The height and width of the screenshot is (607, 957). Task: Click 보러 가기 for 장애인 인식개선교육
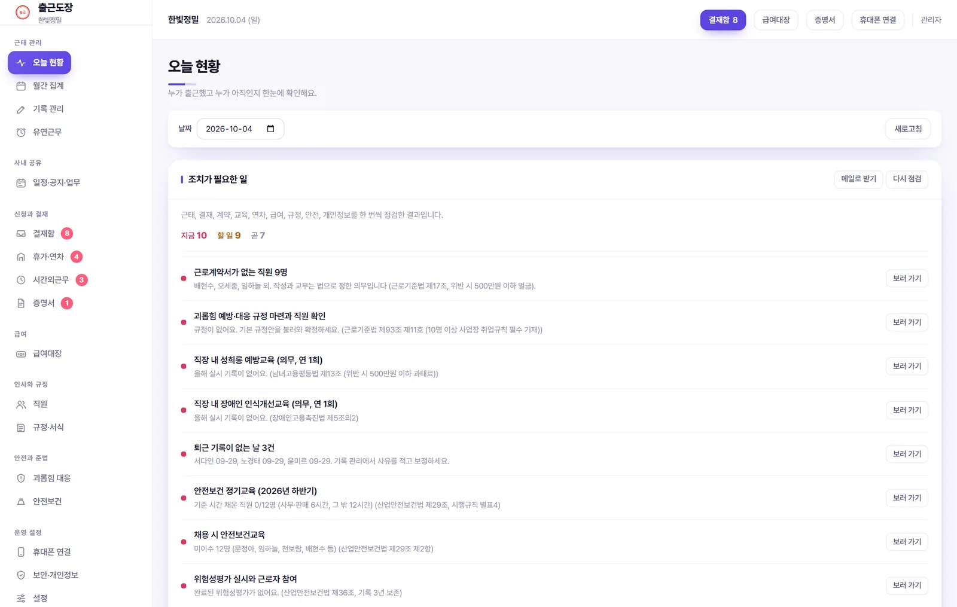[x=907, y=410]
